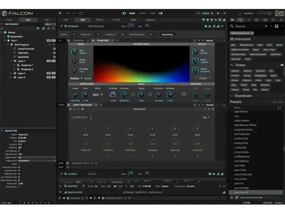Click Program row gear icon
The image size is (285, 214).
(206, 26)
